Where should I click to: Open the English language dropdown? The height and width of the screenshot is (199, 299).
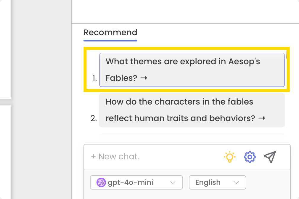point(217,182)
